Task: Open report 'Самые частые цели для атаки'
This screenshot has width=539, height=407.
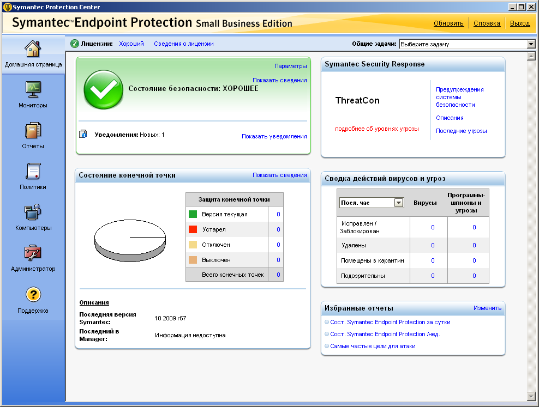Action: tap(373, 346)
